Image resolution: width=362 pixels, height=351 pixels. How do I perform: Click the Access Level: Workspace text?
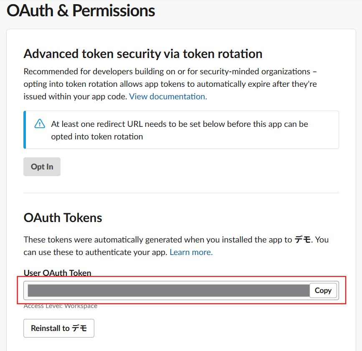(61, 306)
